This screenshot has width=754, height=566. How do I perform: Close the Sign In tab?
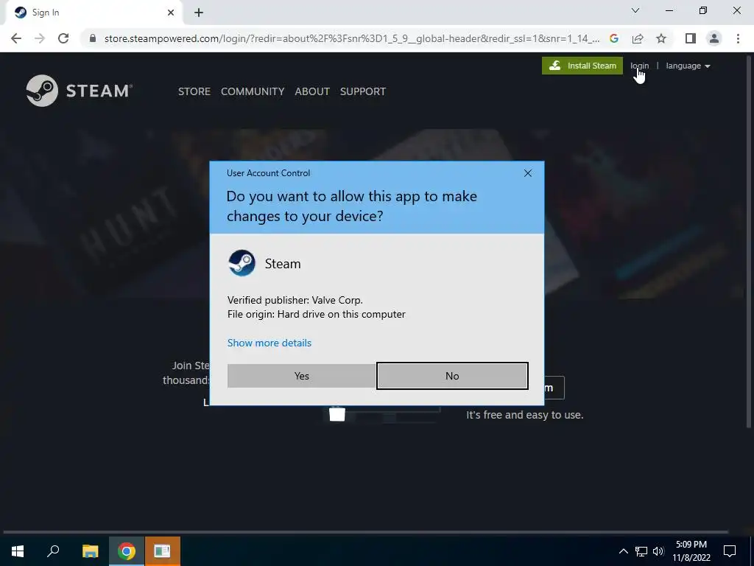tap(170, 13)
